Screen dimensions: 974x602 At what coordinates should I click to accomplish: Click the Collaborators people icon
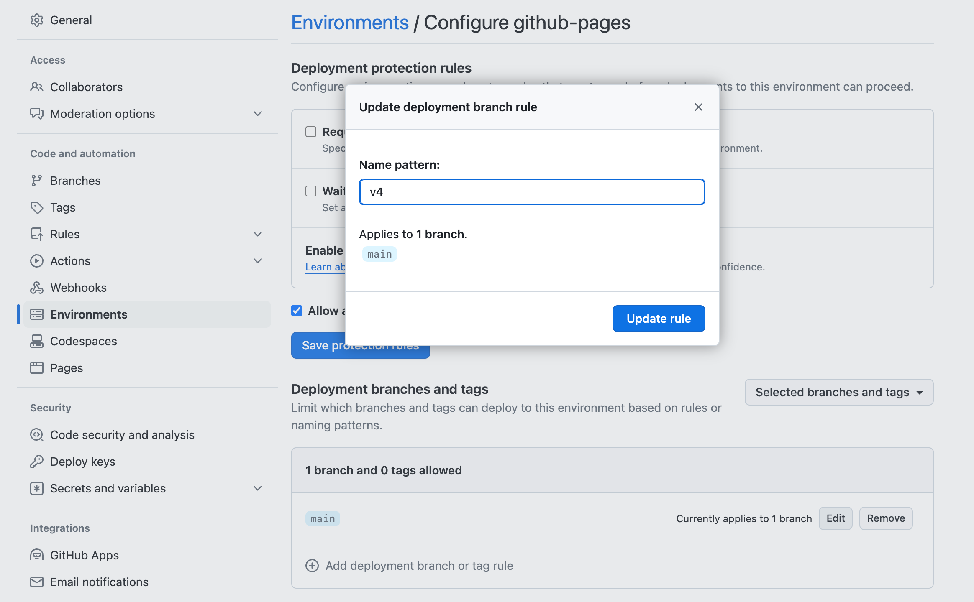point(37,87)
